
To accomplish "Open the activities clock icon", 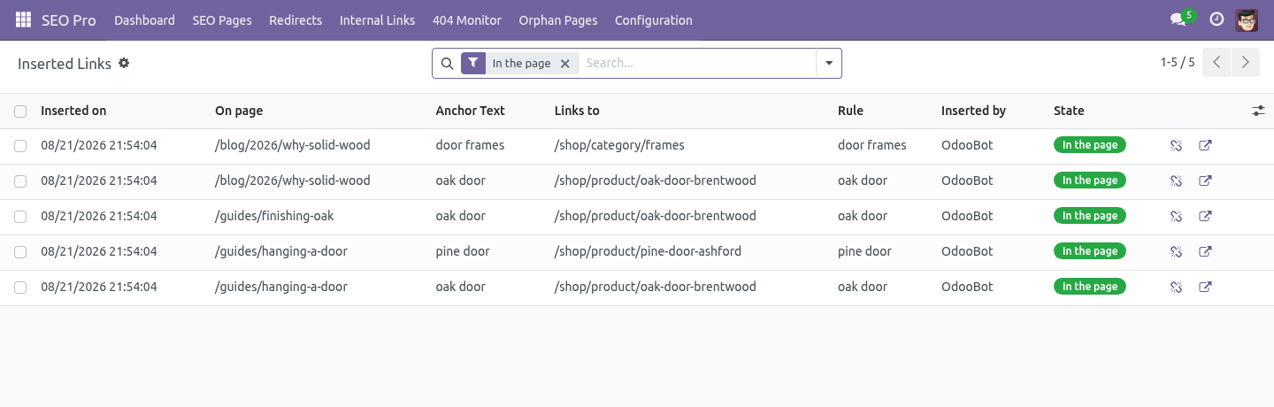I will [1216, 19].
